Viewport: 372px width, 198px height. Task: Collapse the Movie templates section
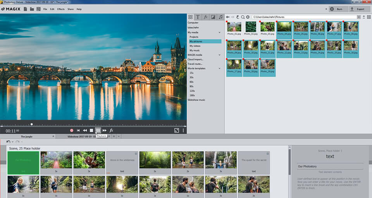pyautogui.click(x=219, y=68)
